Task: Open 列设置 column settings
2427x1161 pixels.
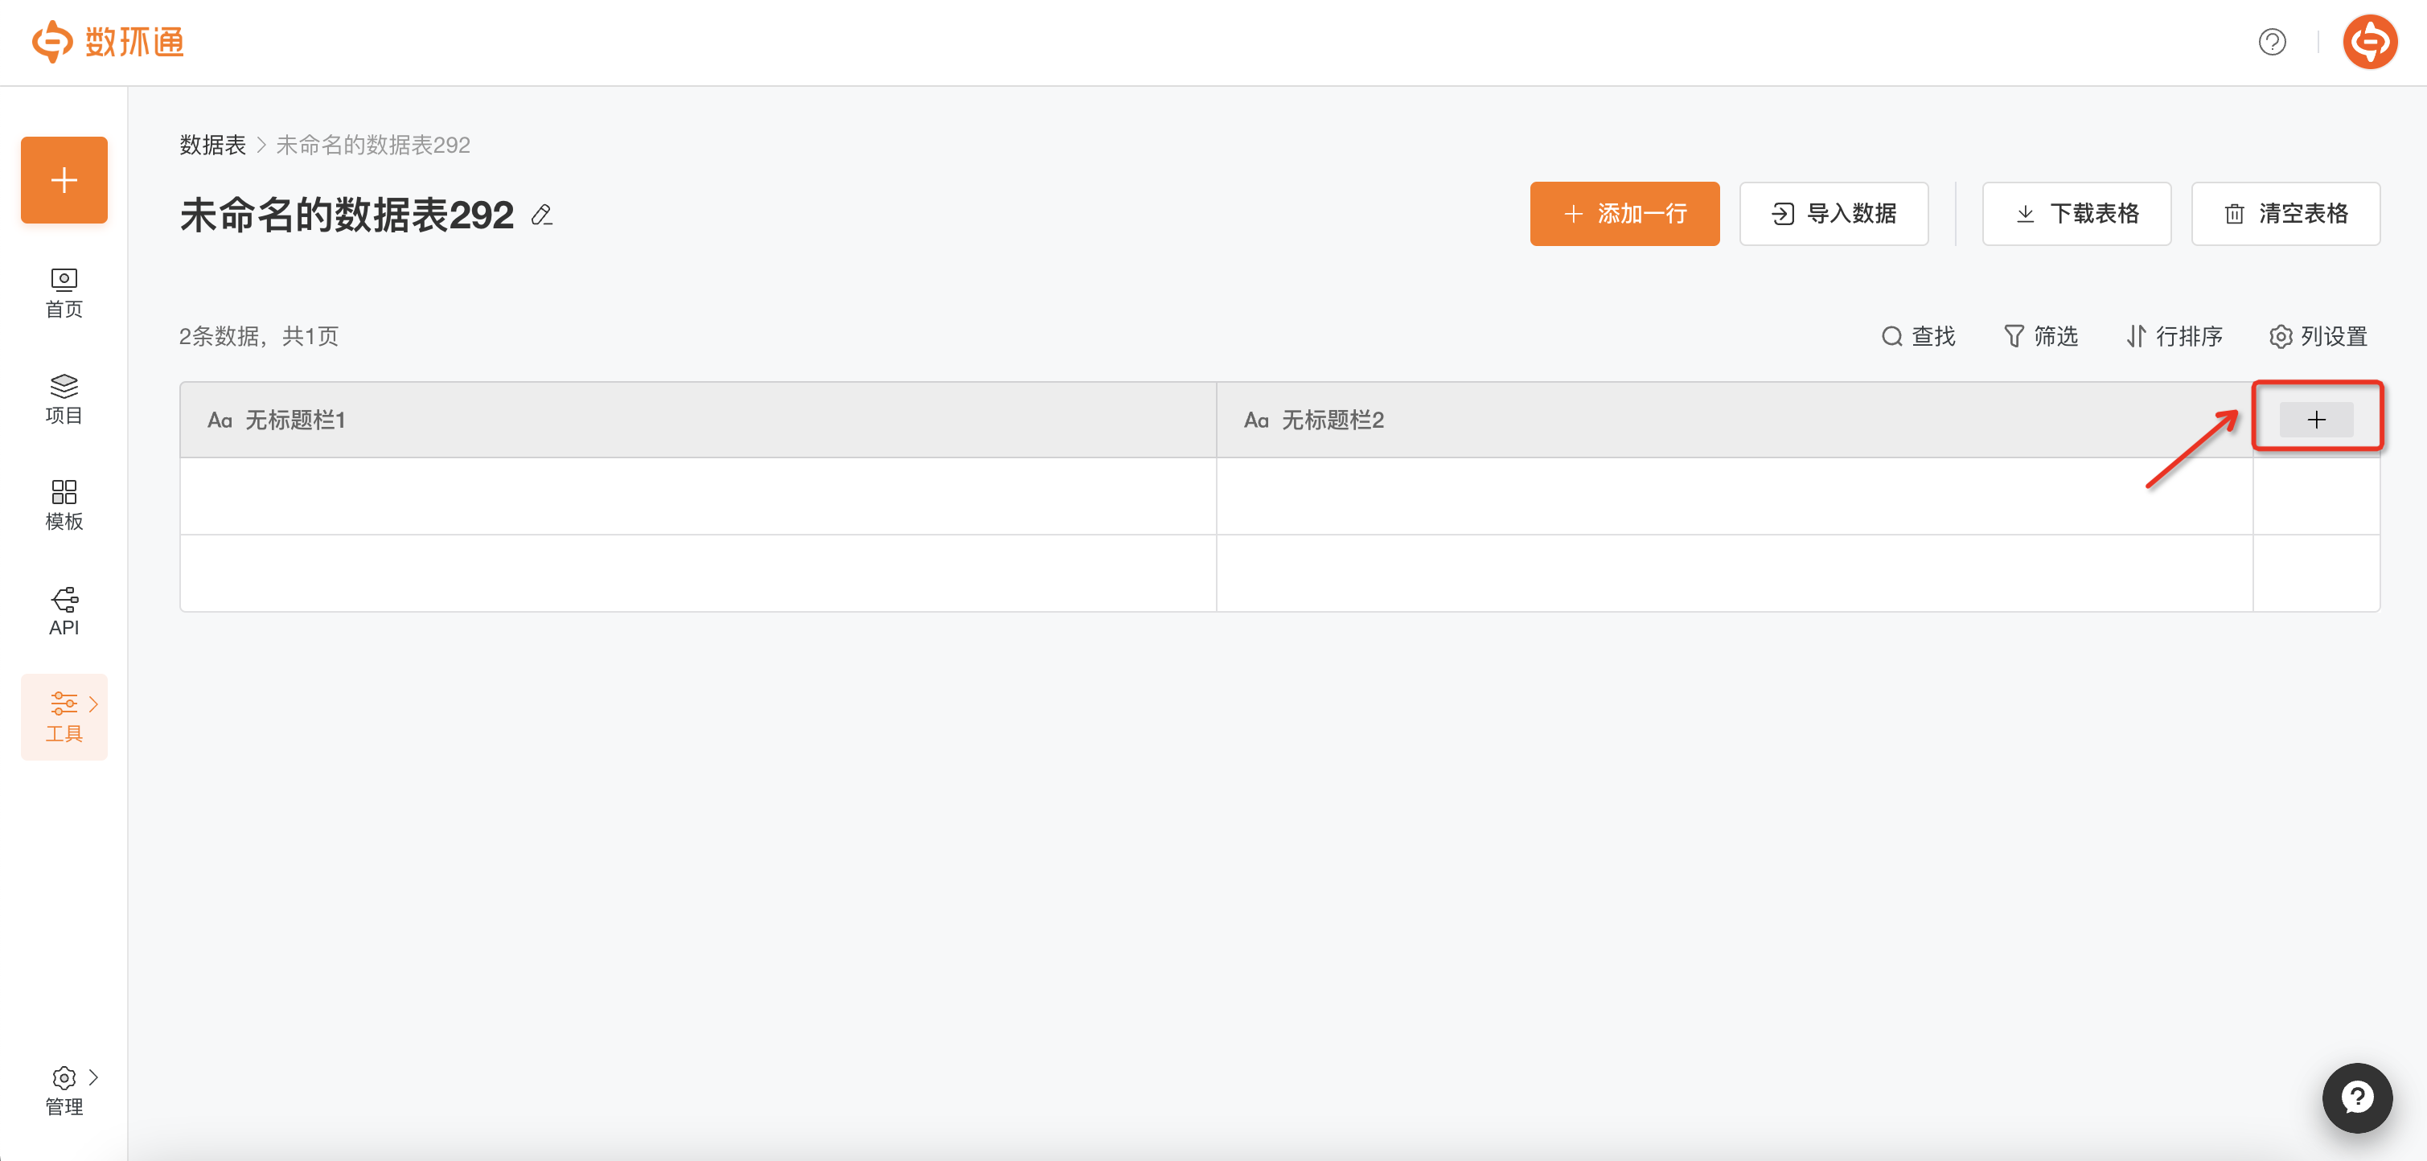Action: click(x=2318, y=336)
